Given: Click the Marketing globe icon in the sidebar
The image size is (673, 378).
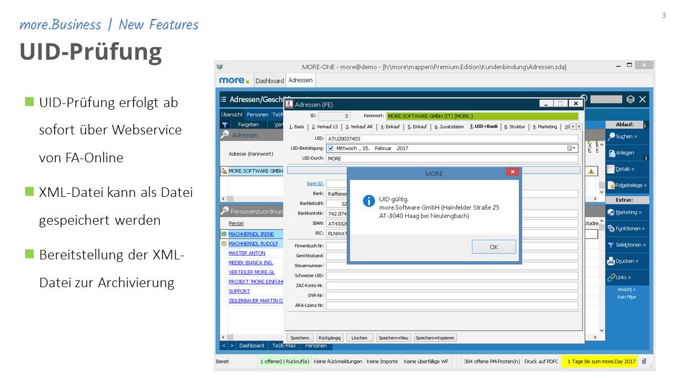Looking at the screenshot, I should 611,213.
